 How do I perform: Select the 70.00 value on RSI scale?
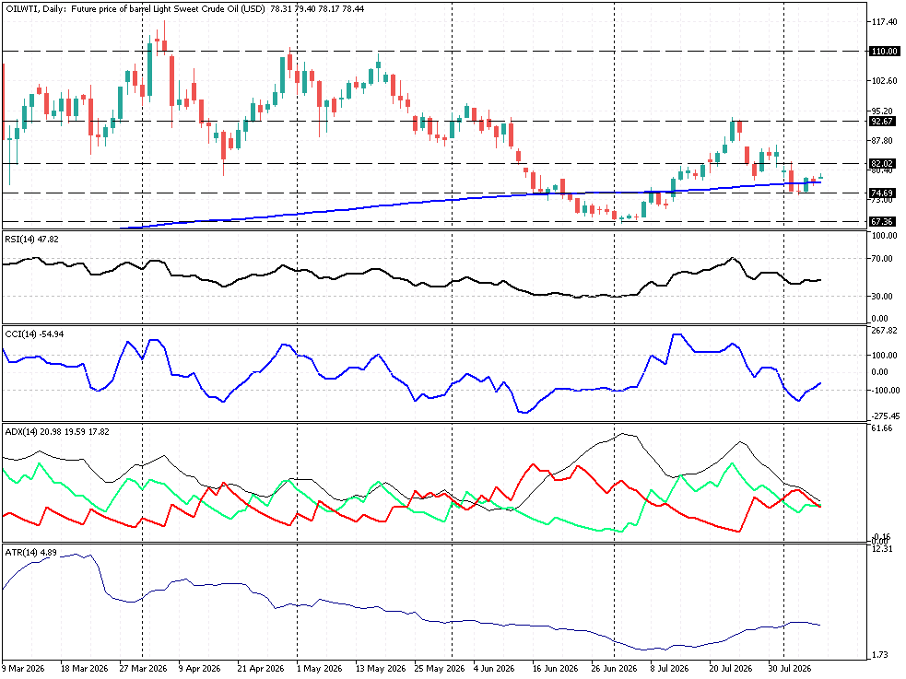pyautogui.click(x=884, y=259)
